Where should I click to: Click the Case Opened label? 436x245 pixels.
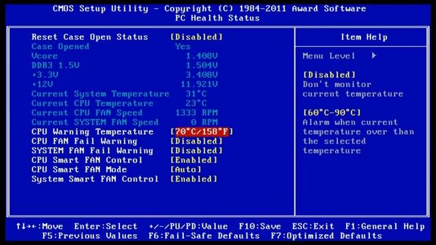(61, 46)
